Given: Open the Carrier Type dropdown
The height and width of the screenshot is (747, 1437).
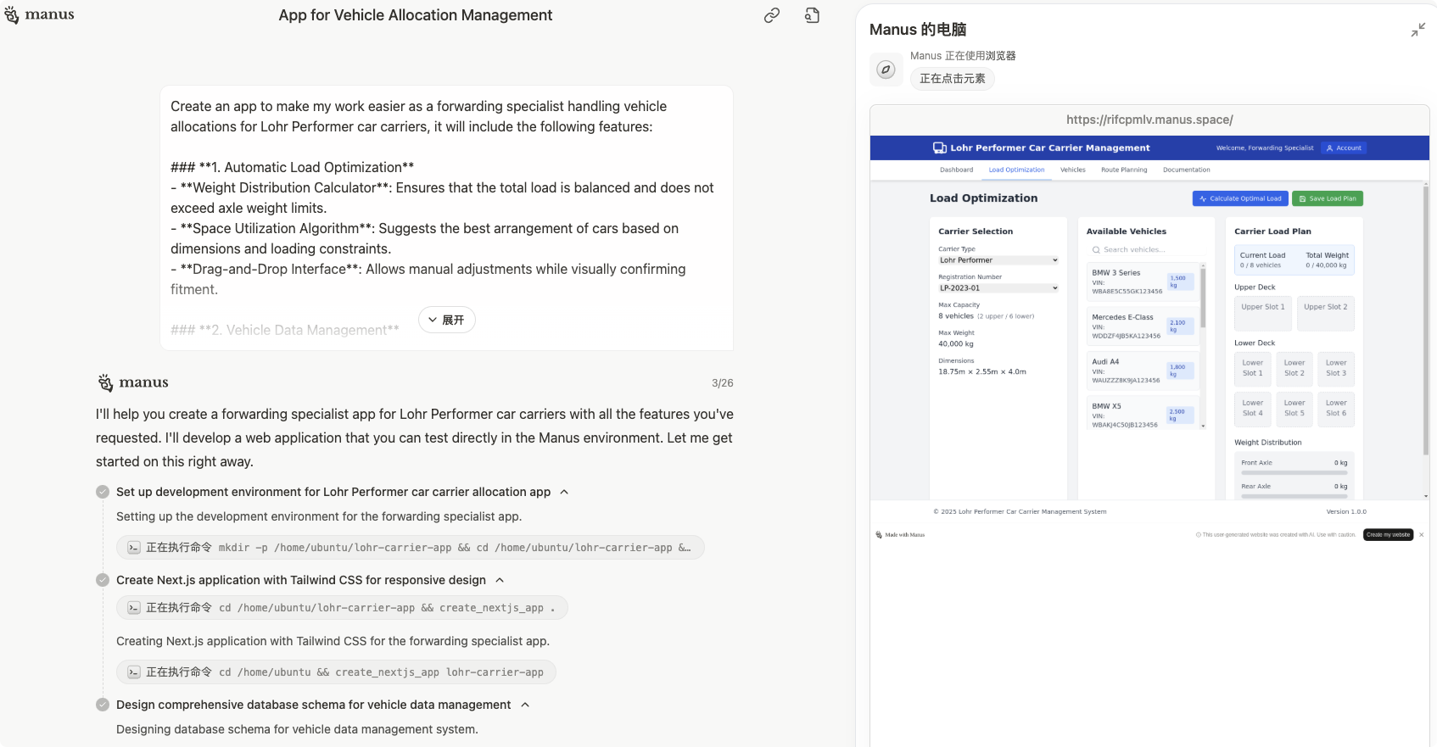Looking at the screenshot, I should (998, 260).
